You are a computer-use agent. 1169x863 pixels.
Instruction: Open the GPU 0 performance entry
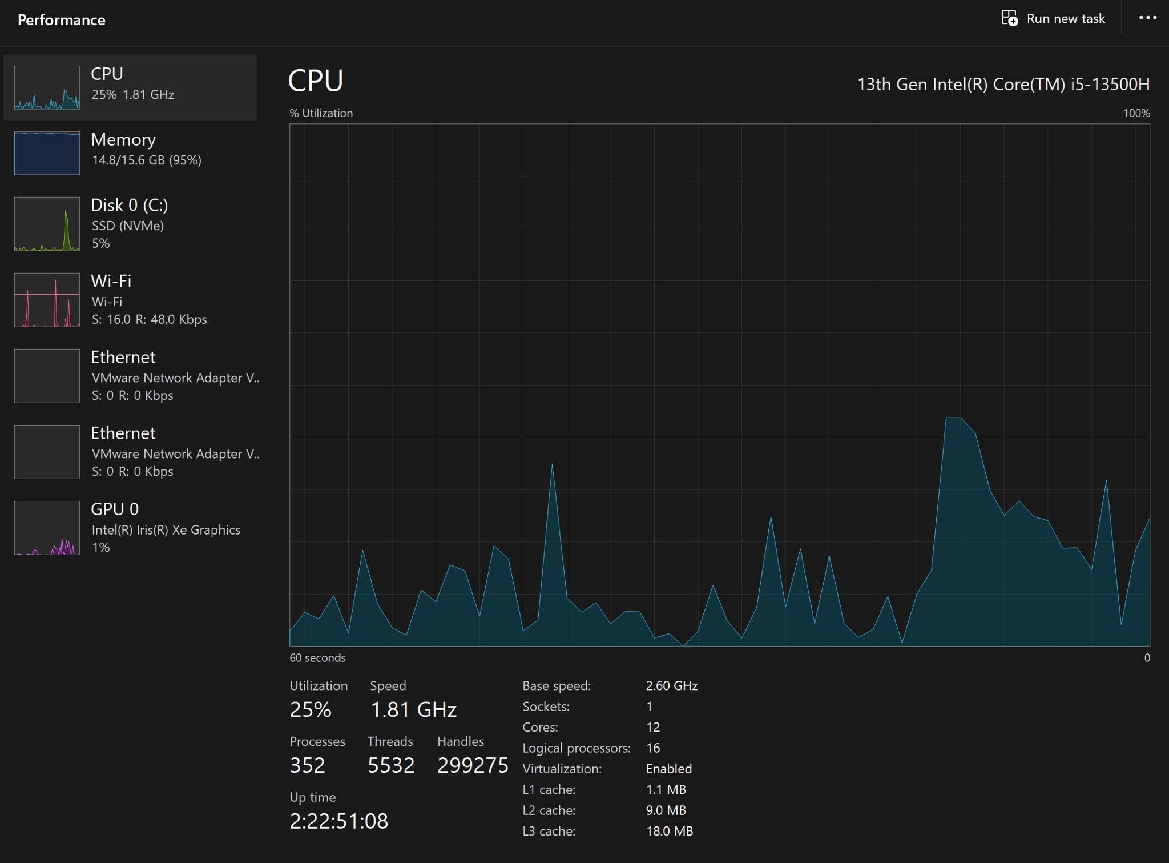tap(130, 528)
